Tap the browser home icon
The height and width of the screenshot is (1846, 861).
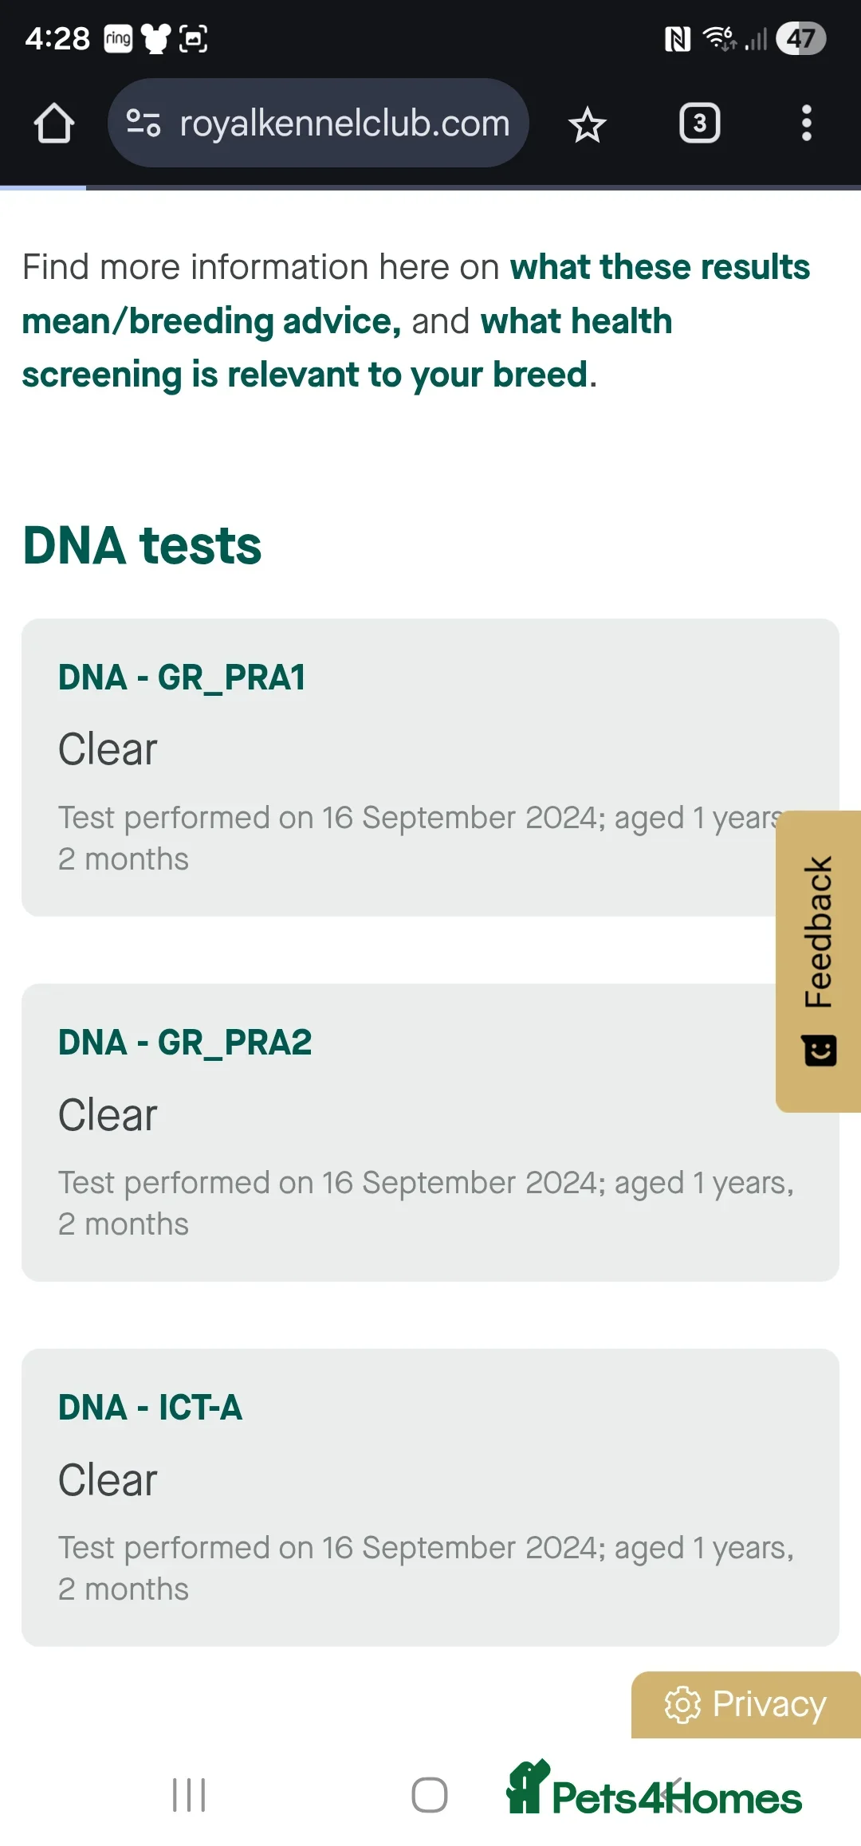click(x=54, y=124)
